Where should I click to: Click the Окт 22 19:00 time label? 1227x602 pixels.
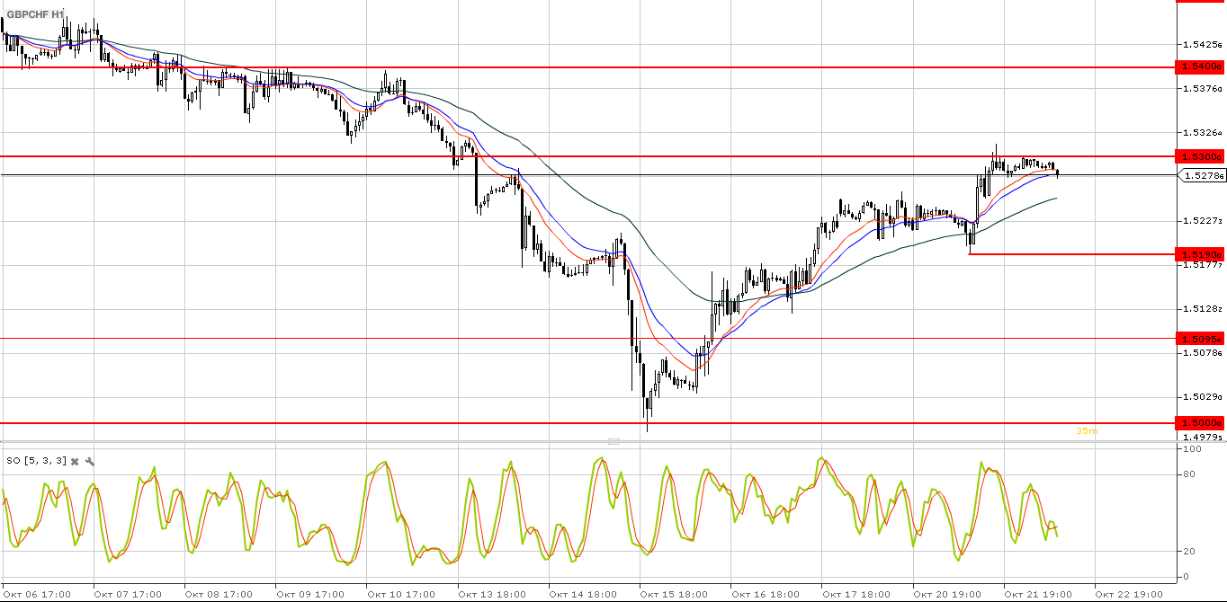[1128, 594]
